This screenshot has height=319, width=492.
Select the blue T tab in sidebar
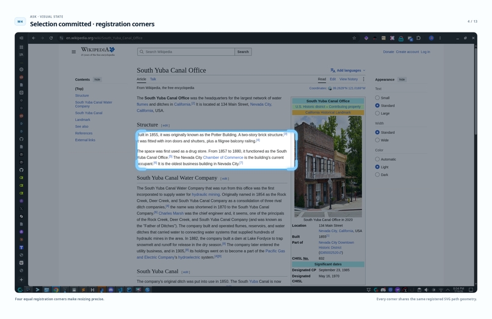21,248
